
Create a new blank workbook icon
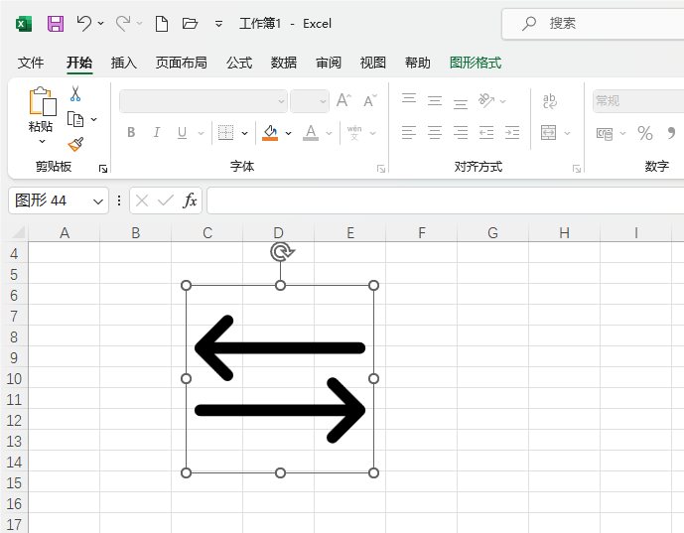click(162, 23)
